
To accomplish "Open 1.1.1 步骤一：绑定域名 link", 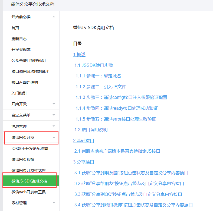I will coord(98,76).
